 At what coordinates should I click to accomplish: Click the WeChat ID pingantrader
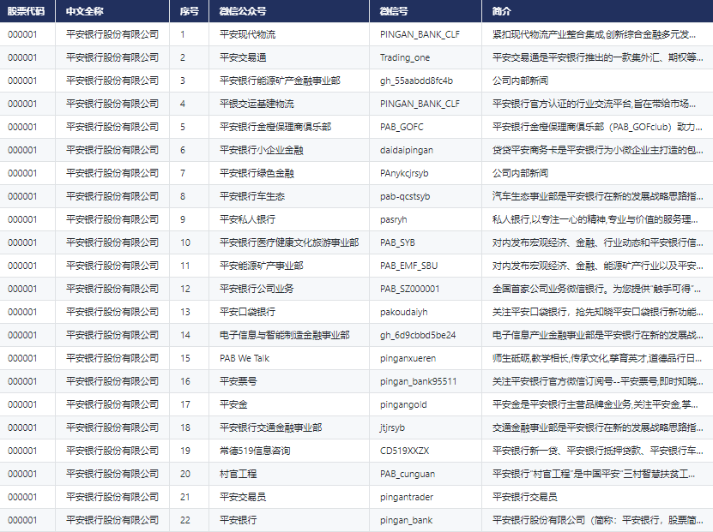coord(407,498)
